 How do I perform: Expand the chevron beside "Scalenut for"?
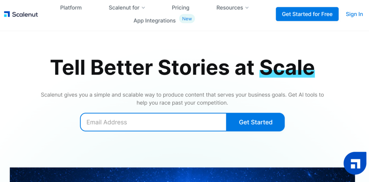click(x=143, y=8)
